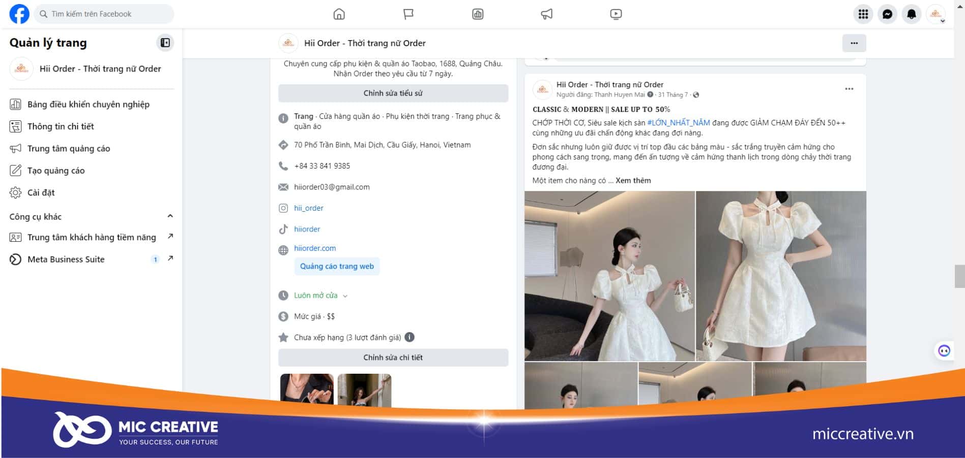This screenshot has height=458, width=965.
Task: Open the hiiorder TikTok link
Action: [307, 229]
